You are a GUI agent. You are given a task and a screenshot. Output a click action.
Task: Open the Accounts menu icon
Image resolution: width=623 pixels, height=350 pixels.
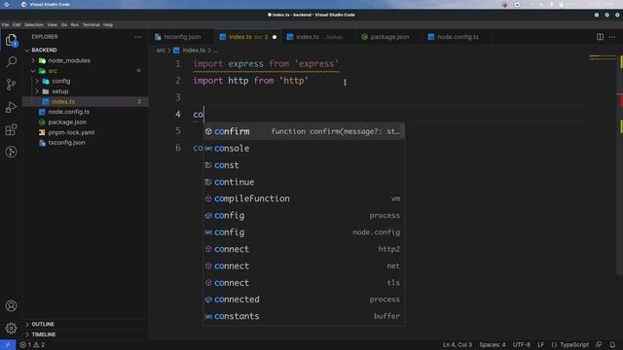point(11,306)
